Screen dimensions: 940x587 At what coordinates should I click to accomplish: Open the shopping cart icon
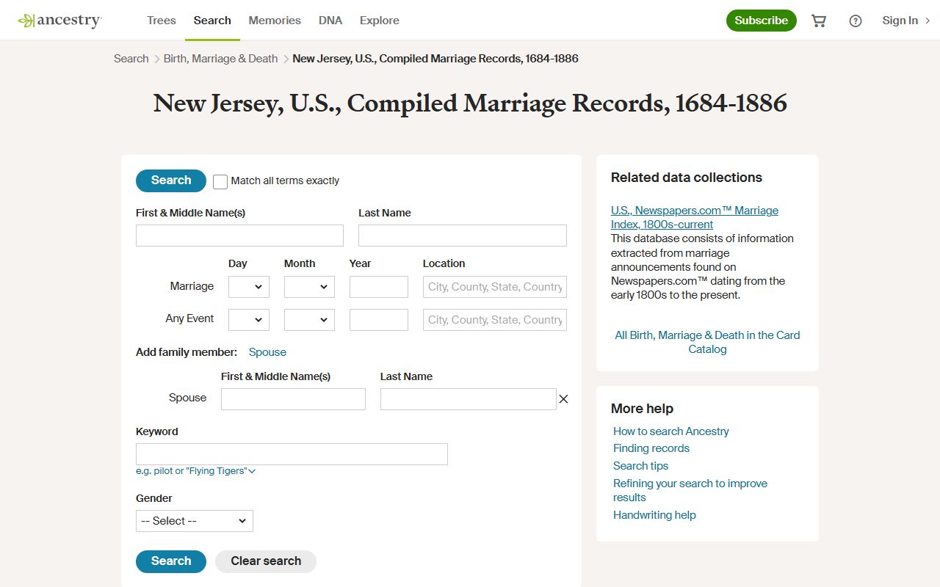[x=819, y=21]
